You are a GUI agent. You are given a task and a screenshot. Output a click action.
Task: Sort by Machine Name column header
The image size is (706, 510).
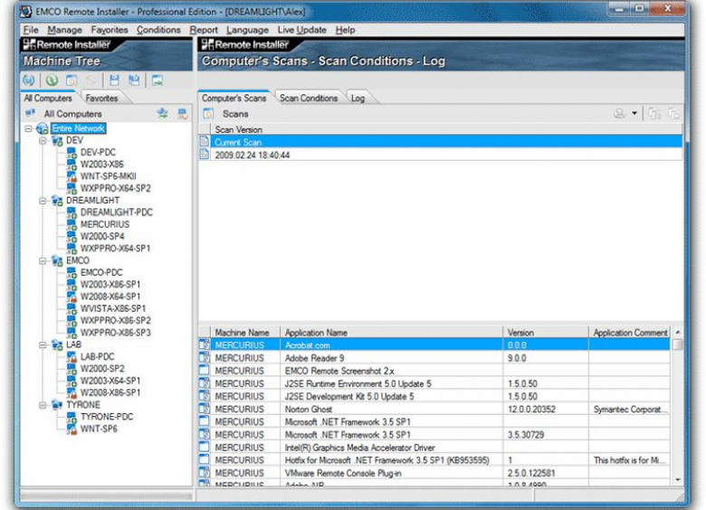pos(245,333)
